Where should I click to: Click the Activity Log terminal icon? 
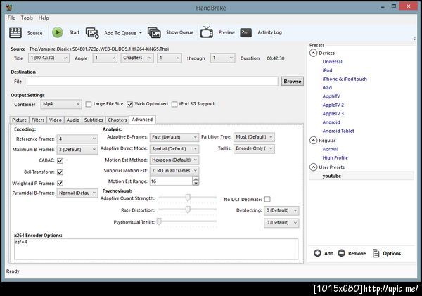[245, 32]
